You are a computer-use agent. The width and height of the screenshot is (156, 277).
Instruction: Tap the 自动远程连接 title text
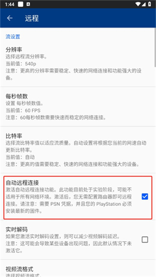click(x=22, y=183)
